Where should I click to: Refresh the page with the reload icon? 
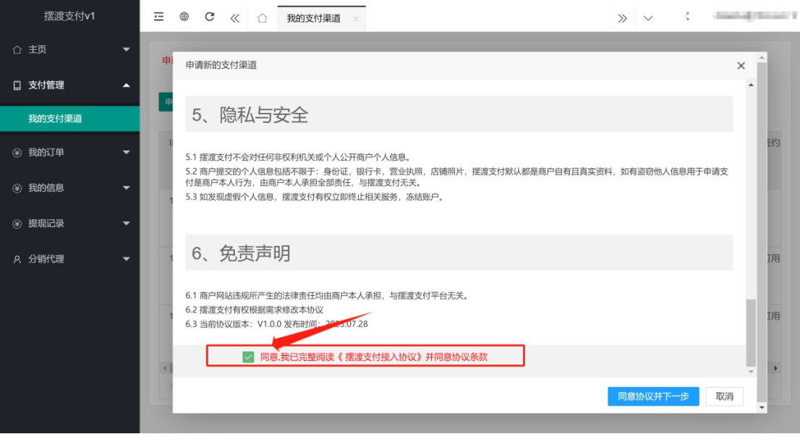click(x=209, y=17)
